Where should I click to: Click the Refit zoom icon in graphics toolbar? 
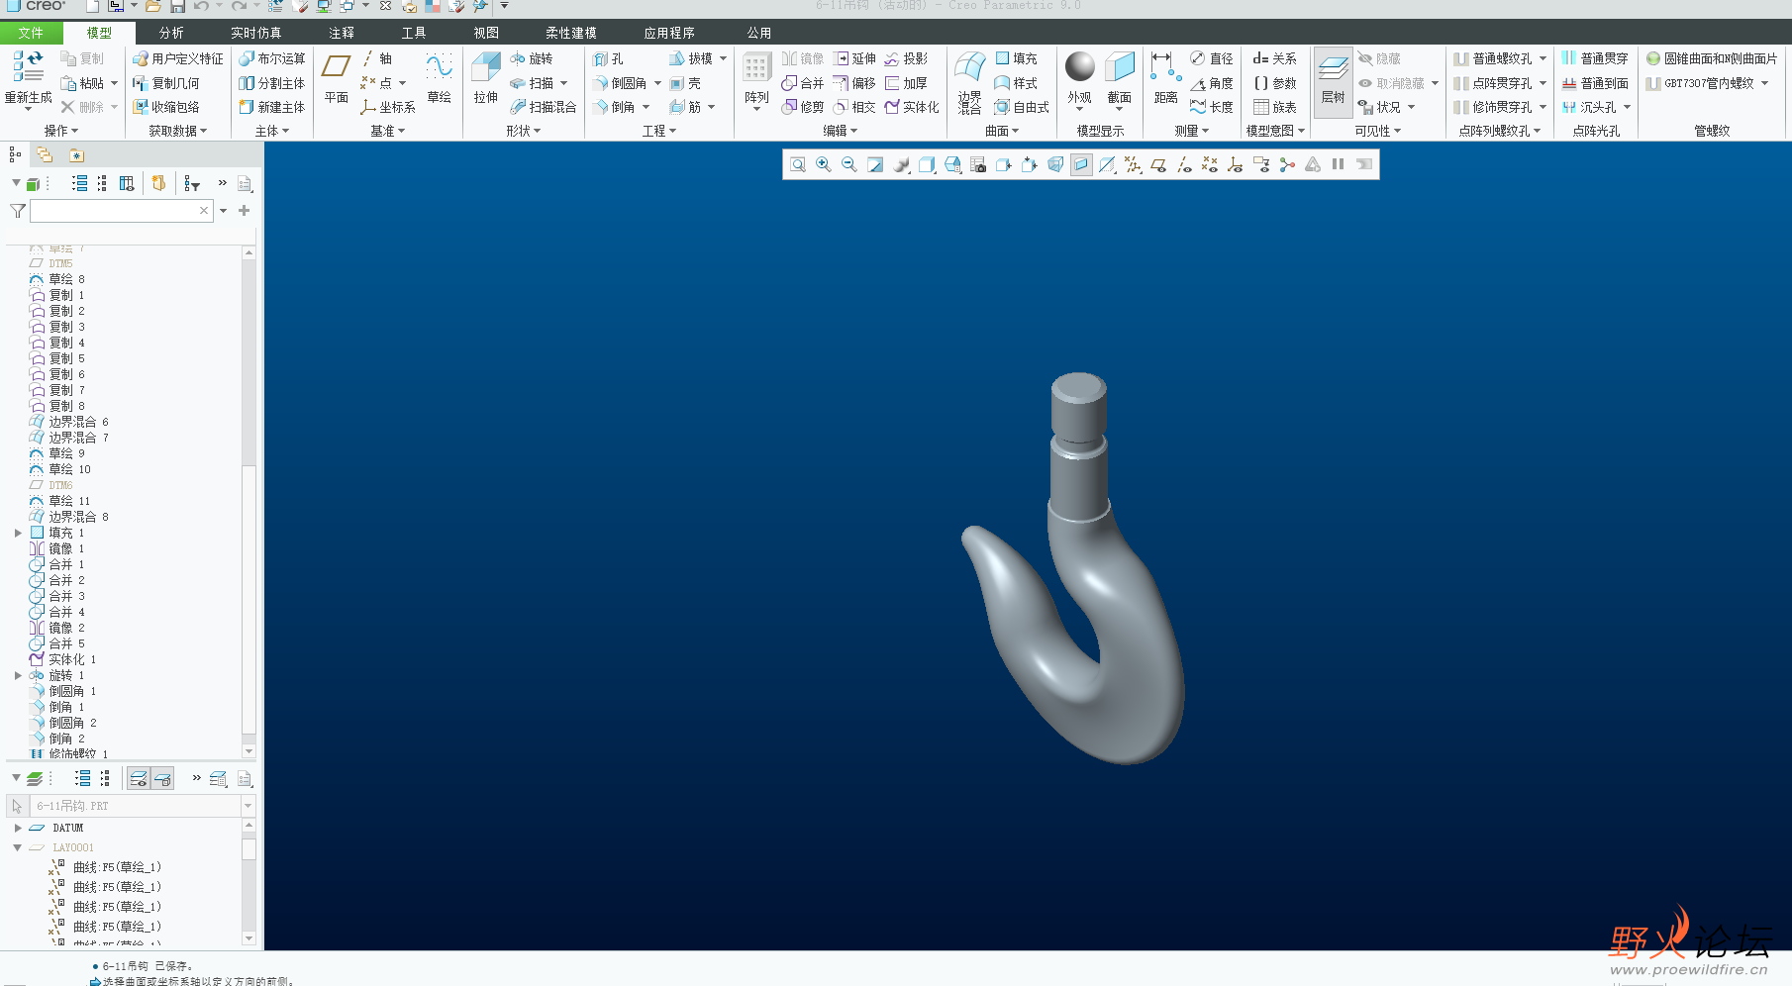797,164
